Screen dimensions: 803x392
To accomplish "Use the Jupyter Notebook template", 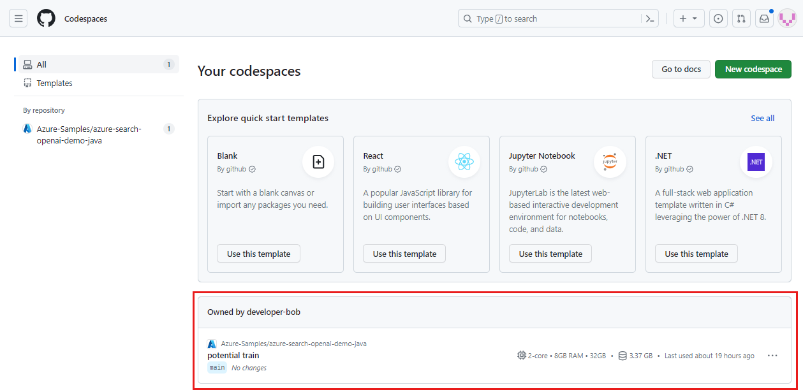I will click(x=550, y=253).
